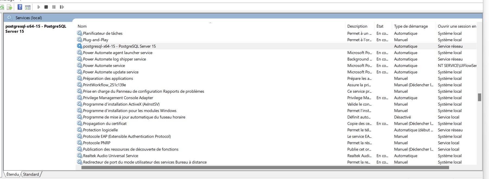Select Préparation des applications service name
Viewport: 489px width, 179px height.
point(108,78)
